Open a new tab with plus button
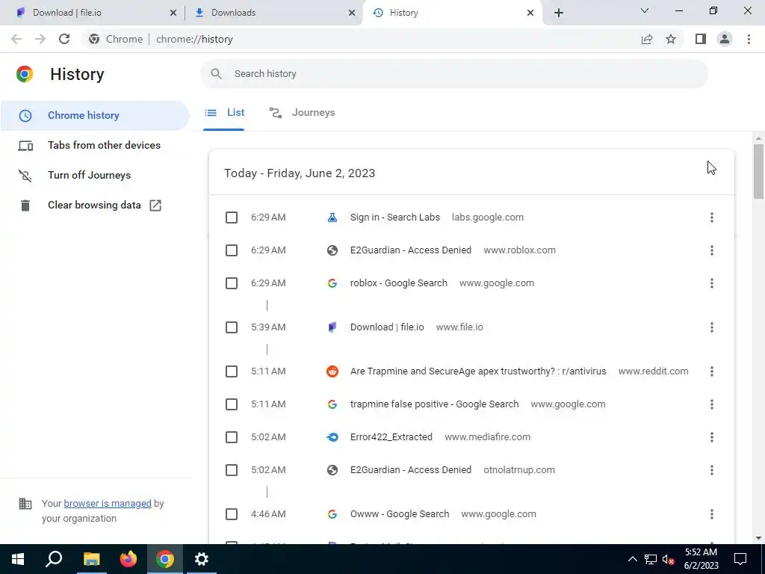This screenshot has height=574, width=765. [559, 13]
